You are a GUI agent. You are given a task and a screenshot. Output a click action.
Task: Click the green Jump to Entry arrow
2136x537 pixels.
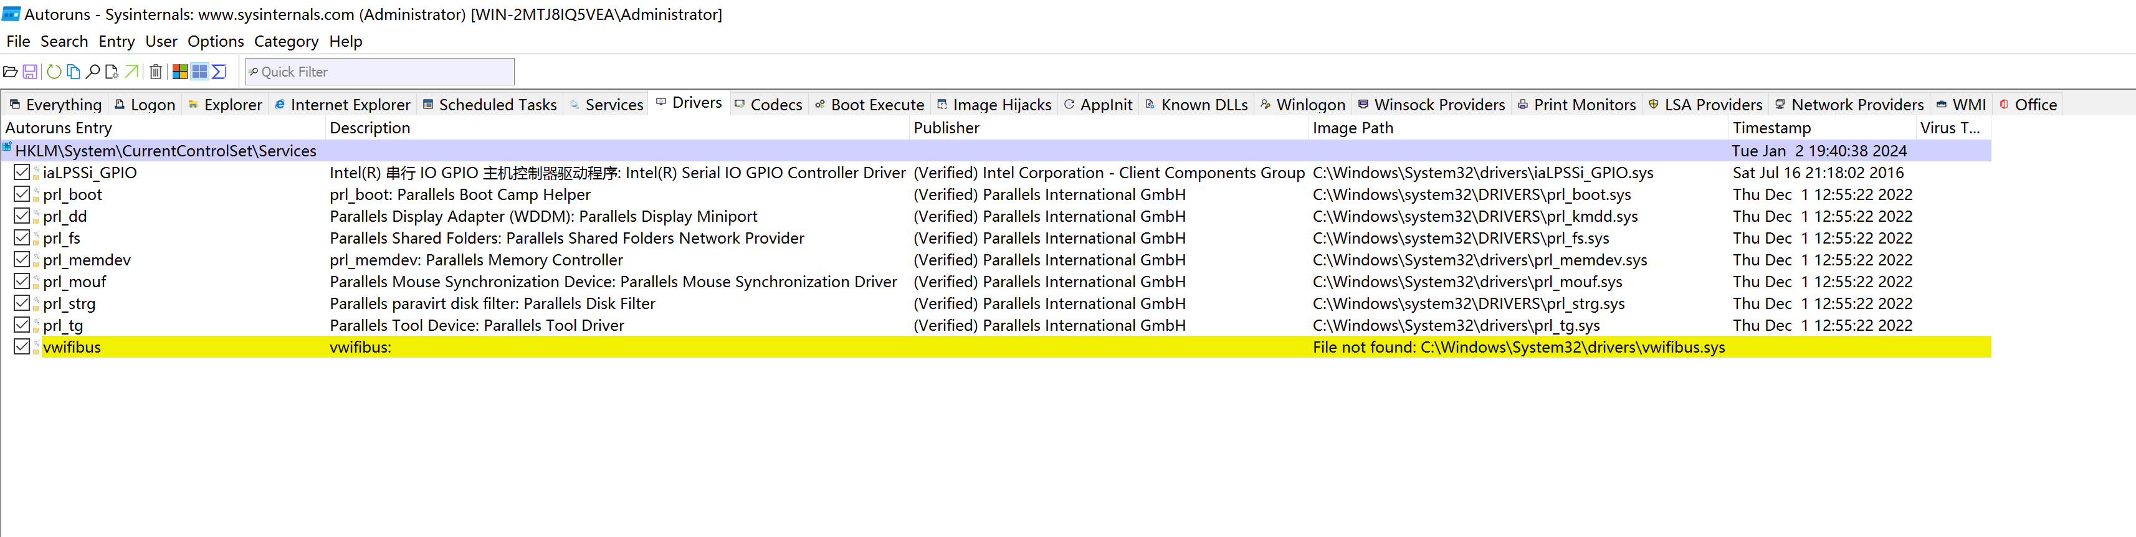pyautogui.click(x=132, y=72)
